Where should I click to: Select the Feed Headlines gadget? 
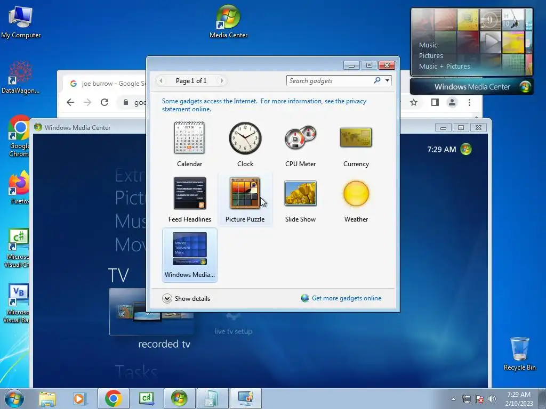tap(189, 200)
